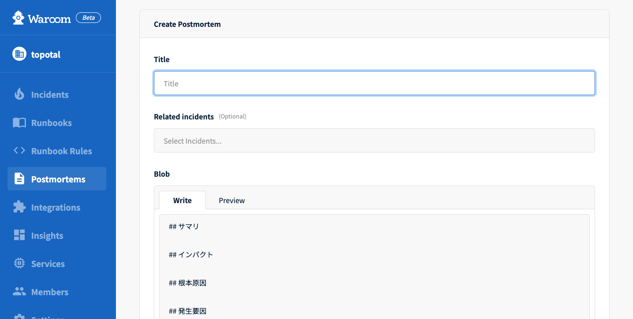This screenshot has height=319, width=633.
Task: Click the people icon for Members
Action: tap(19, 292)
